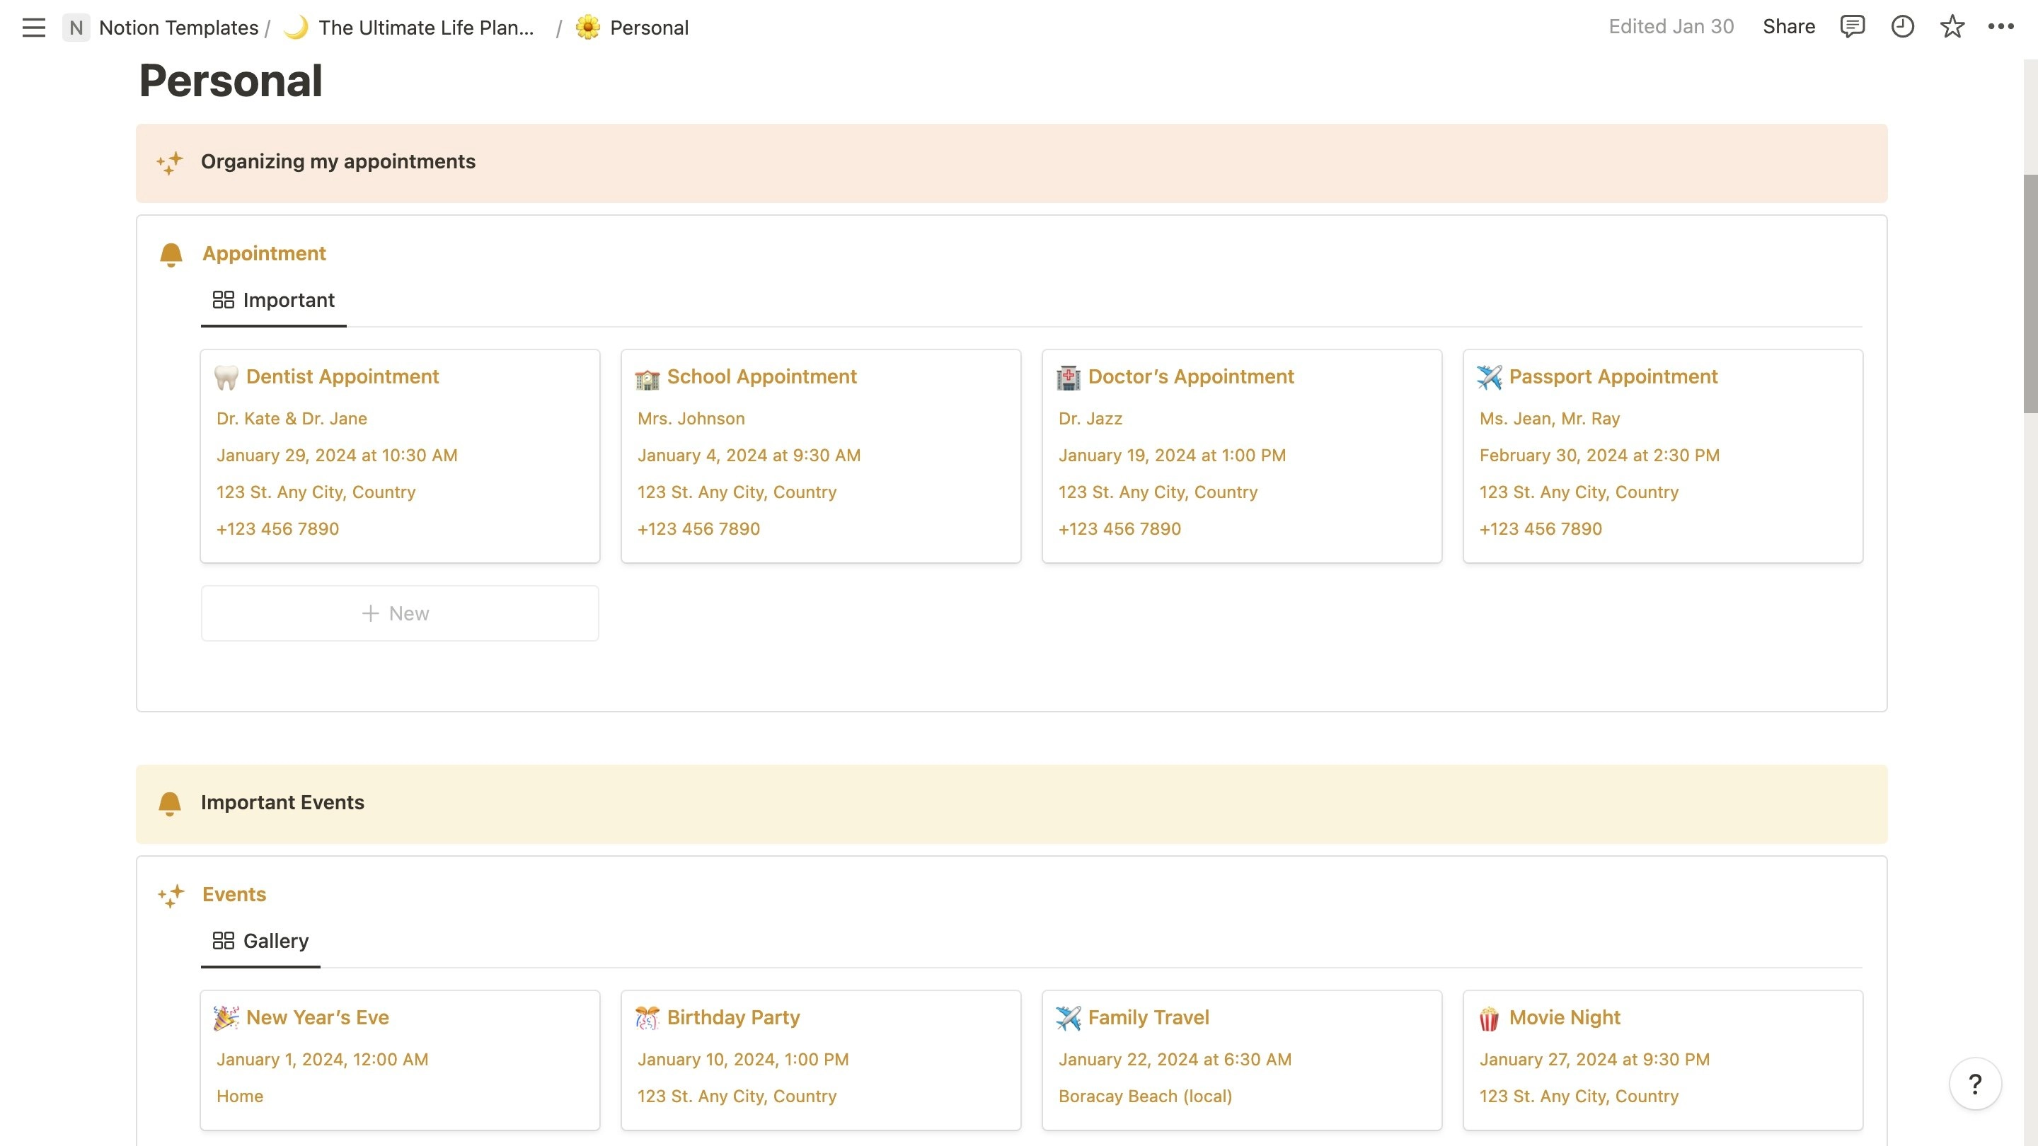The height and width of the screenshot is (1146, 2038).
Task: Click the Share button in the top toolbar
Action: (1789, 27)
